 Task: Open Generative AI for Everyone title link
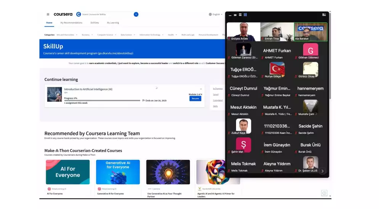pos(110,194)
